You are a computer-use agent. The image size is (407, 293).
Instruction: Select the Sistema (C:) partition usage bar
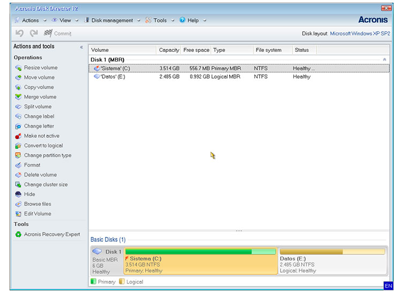tap(200, 251)
